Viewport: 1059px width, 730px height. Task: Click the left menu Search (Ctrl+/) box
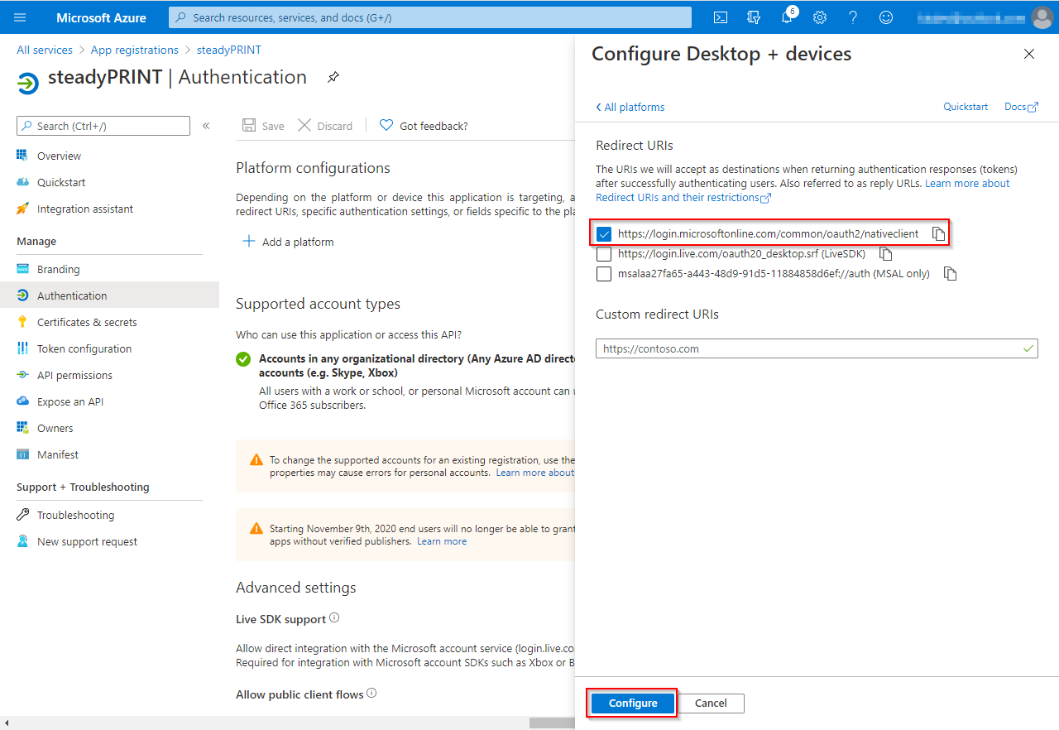(103, 126)
